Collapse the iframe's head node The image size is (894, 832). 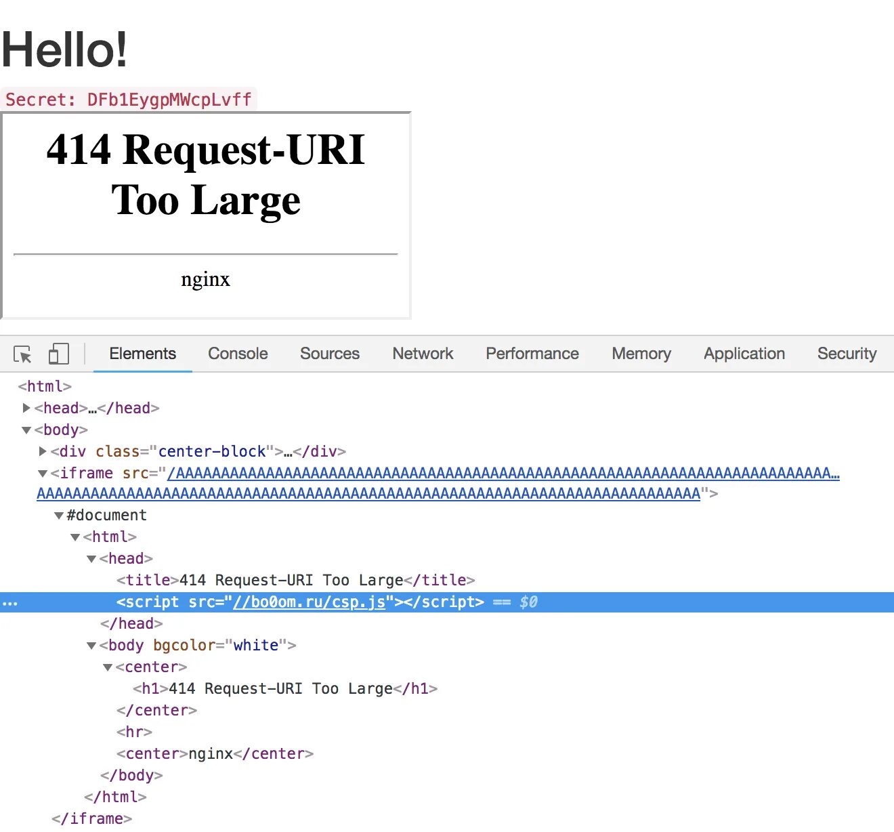(x=91, y=559)
